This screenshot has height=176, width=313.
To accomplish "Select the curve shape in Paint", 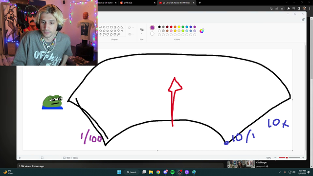I will tap(100, 27).
